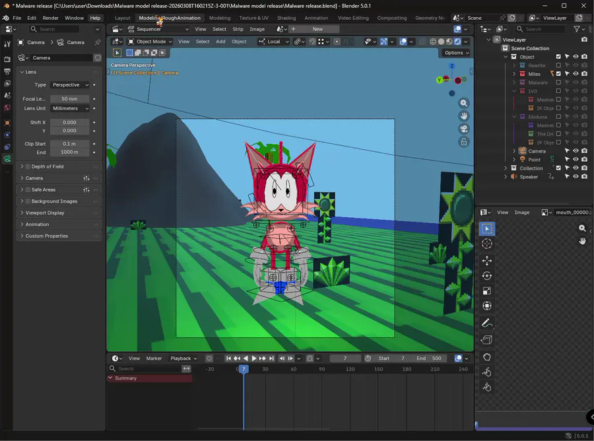Open the Lens Unit Millimeters dropdown
The height and width of the screenshot is (441, 594).
[x=71, y=108]
